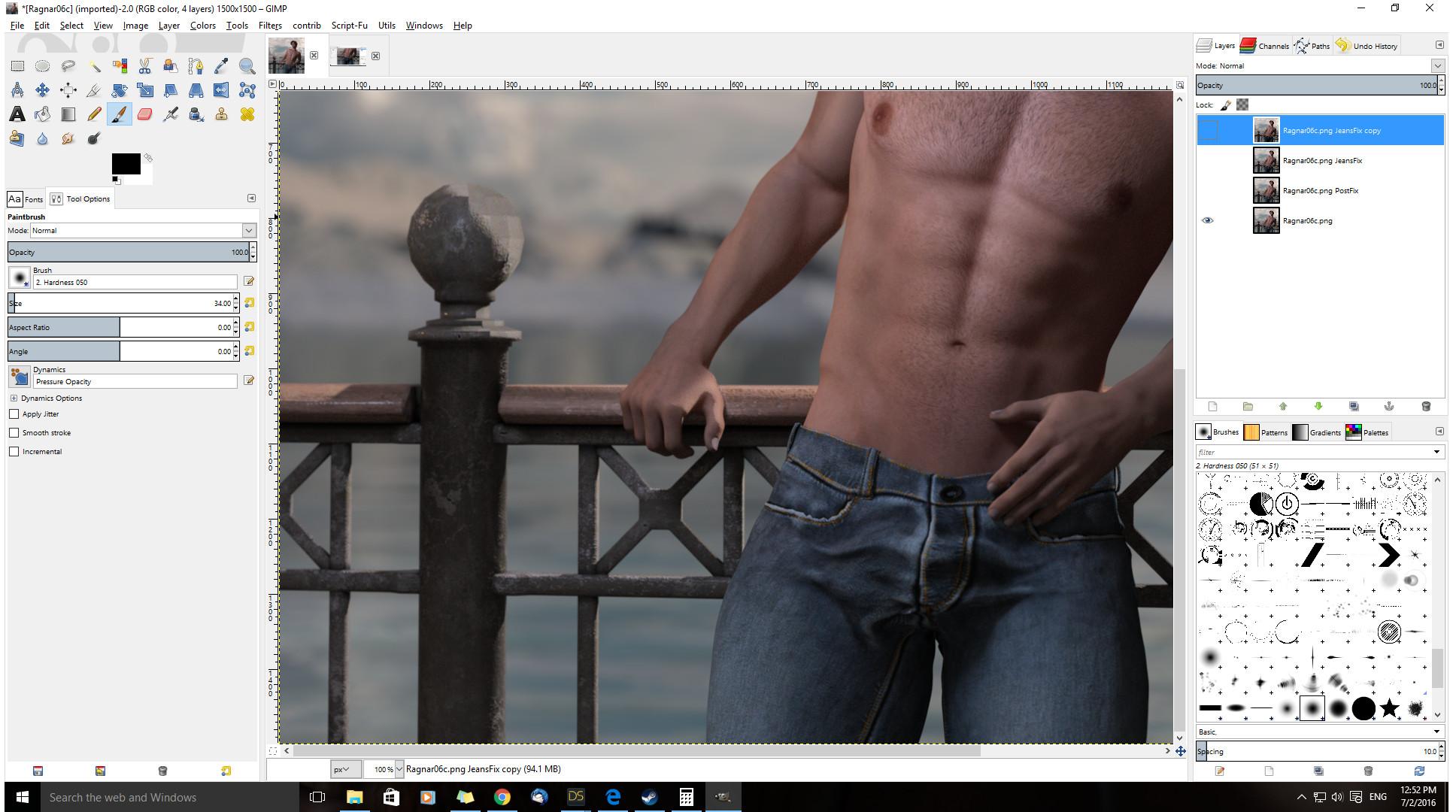Select the Heal tool bandage icon
Viewport: 1453px width, 812px height.
[x=247, y=114]
